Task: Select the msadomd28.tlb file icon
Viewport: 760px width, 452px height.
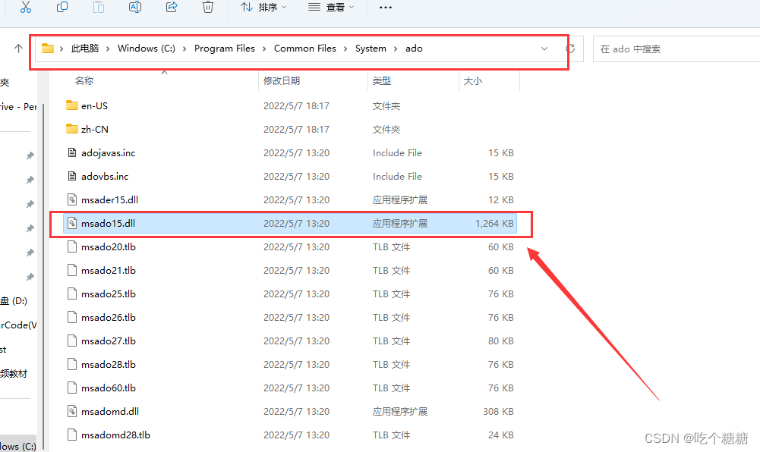Action: tap(71, 435)
